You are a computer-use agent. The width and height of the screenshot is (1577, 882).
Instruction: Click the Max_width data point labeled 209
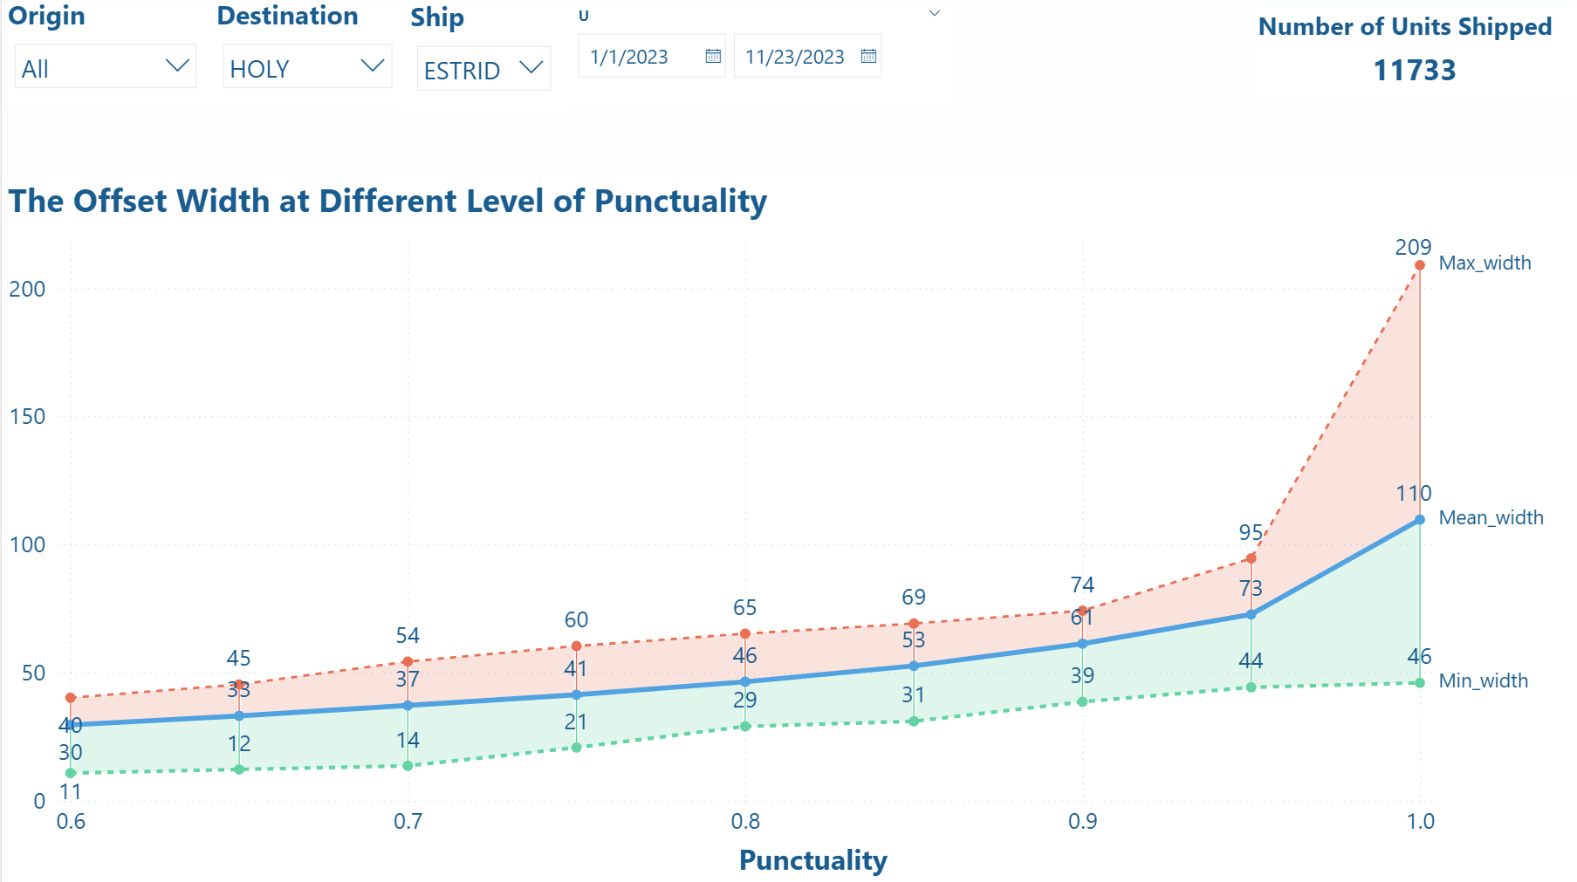coord(1420,265)
